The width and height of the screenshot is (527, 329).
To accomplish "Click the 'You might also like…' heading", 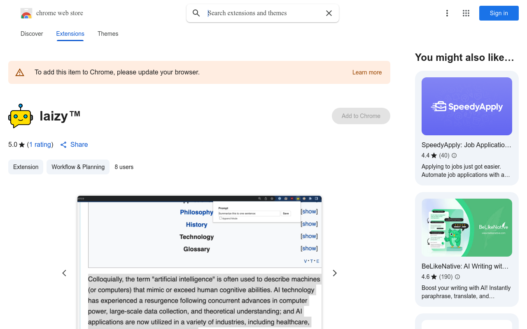I will point(464,58).
